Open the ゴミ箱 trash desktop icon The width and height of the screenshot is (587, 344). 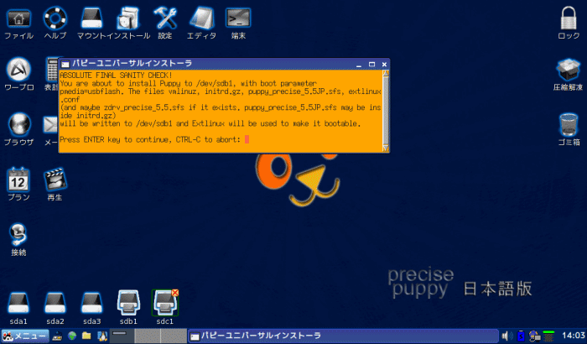569,124
